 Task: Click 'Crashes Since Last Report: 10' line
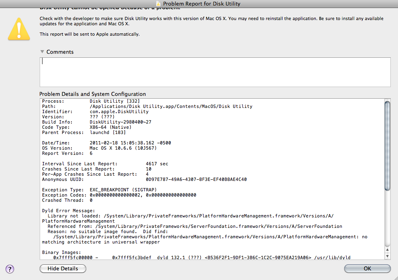(x=97, y=169)
